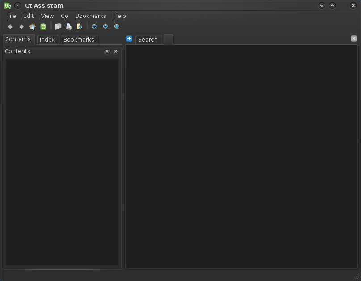Viewport: 361px width, 281px height.
Task: Open the Home page icon
Action: point(33,27)
